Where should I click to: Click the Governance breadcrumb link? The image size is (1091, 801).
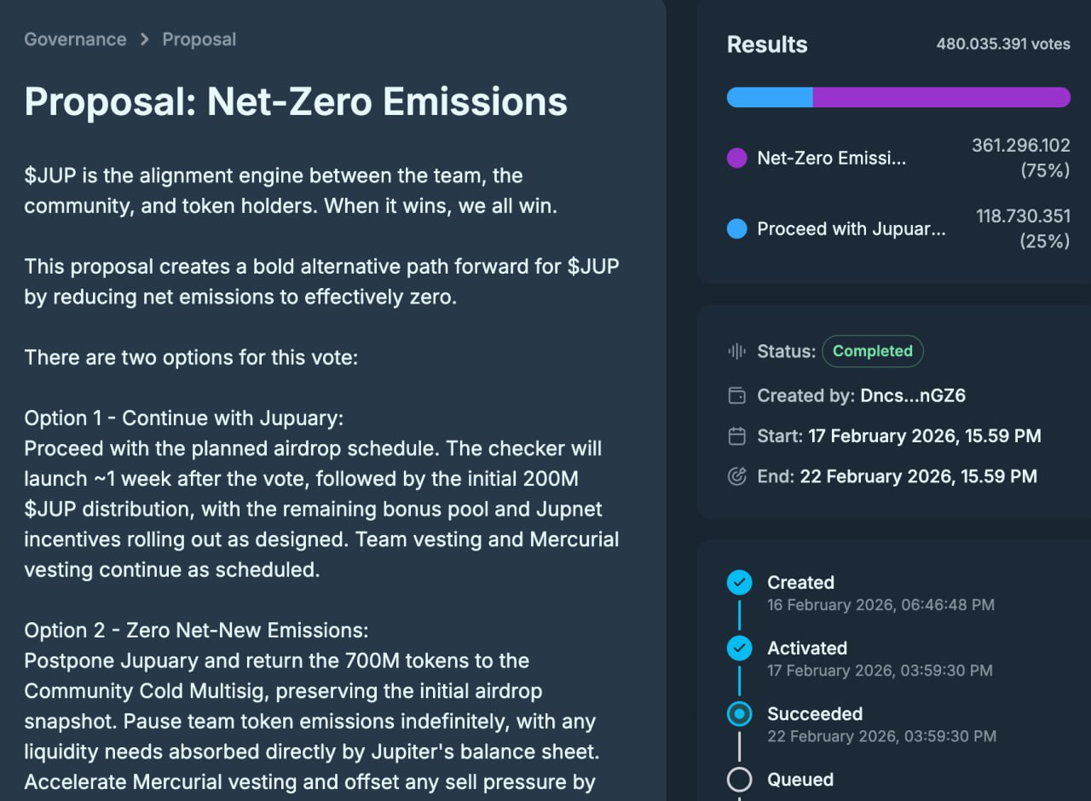(75, 39)
